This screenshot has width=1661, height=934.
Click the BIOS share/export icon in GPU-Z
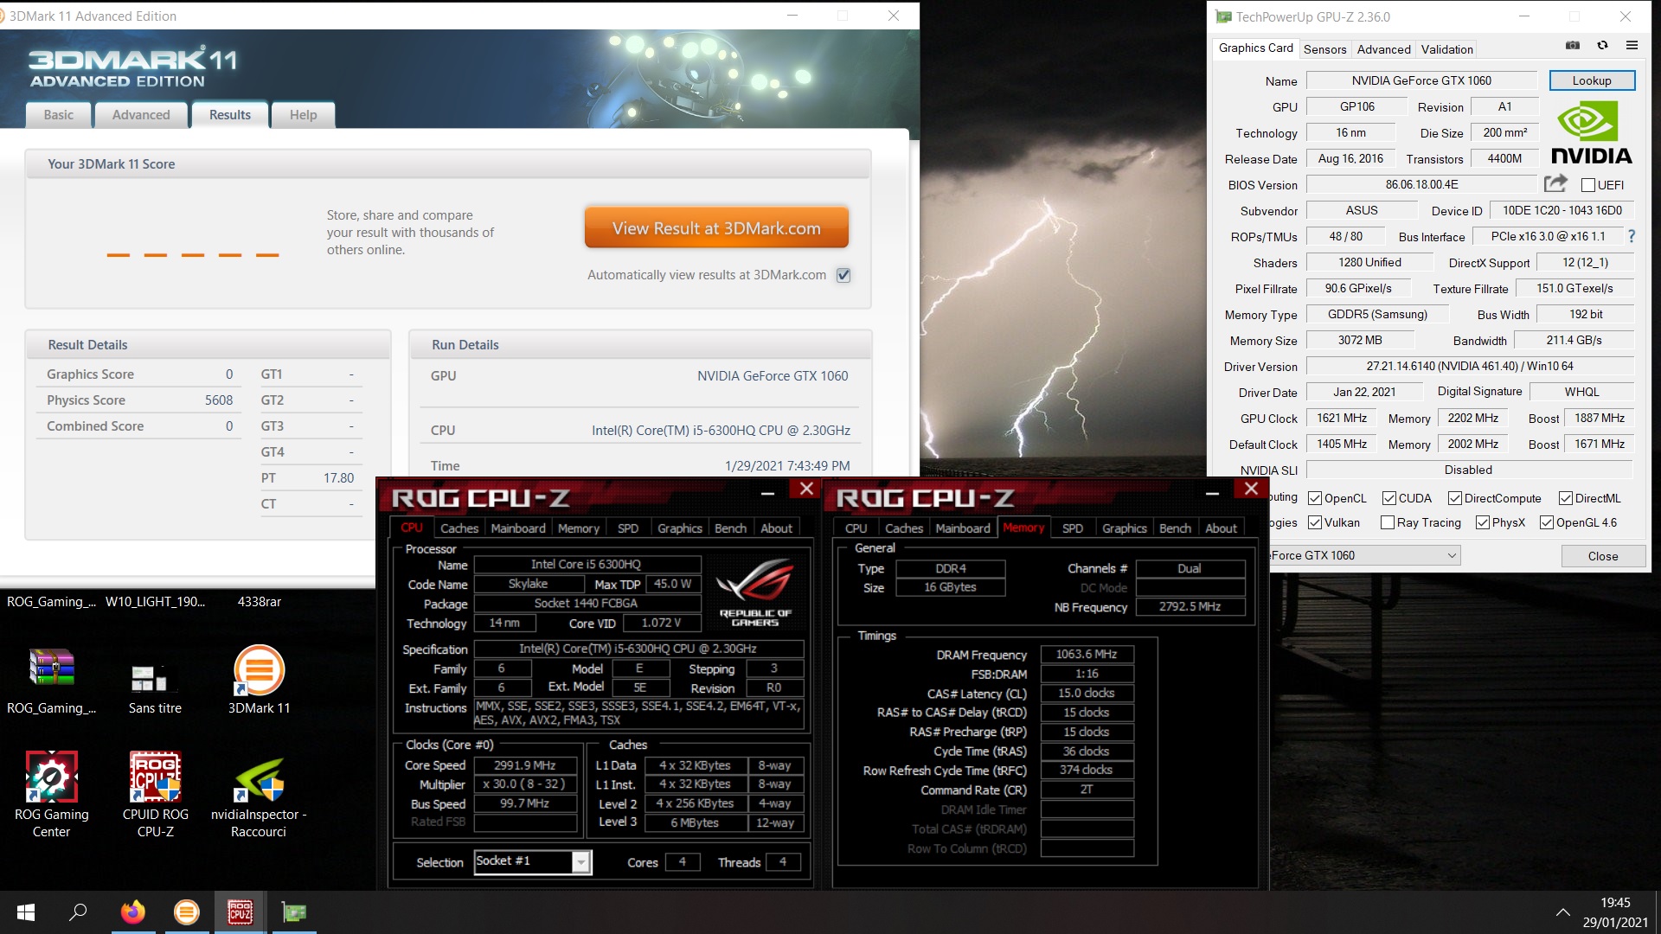pyautogui.click(x=1555, y=183)
